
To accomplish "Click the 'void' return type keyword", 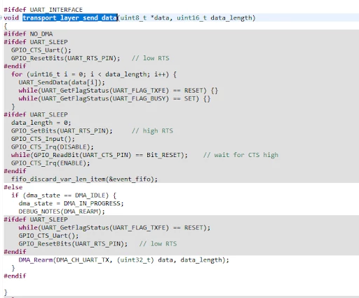I will click(x=11, y=18).
